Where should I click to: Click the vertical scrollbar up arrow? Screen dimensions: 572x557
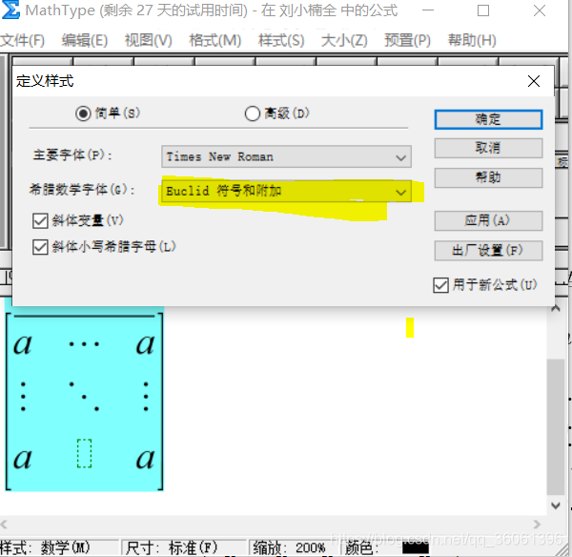pos(556,309)
